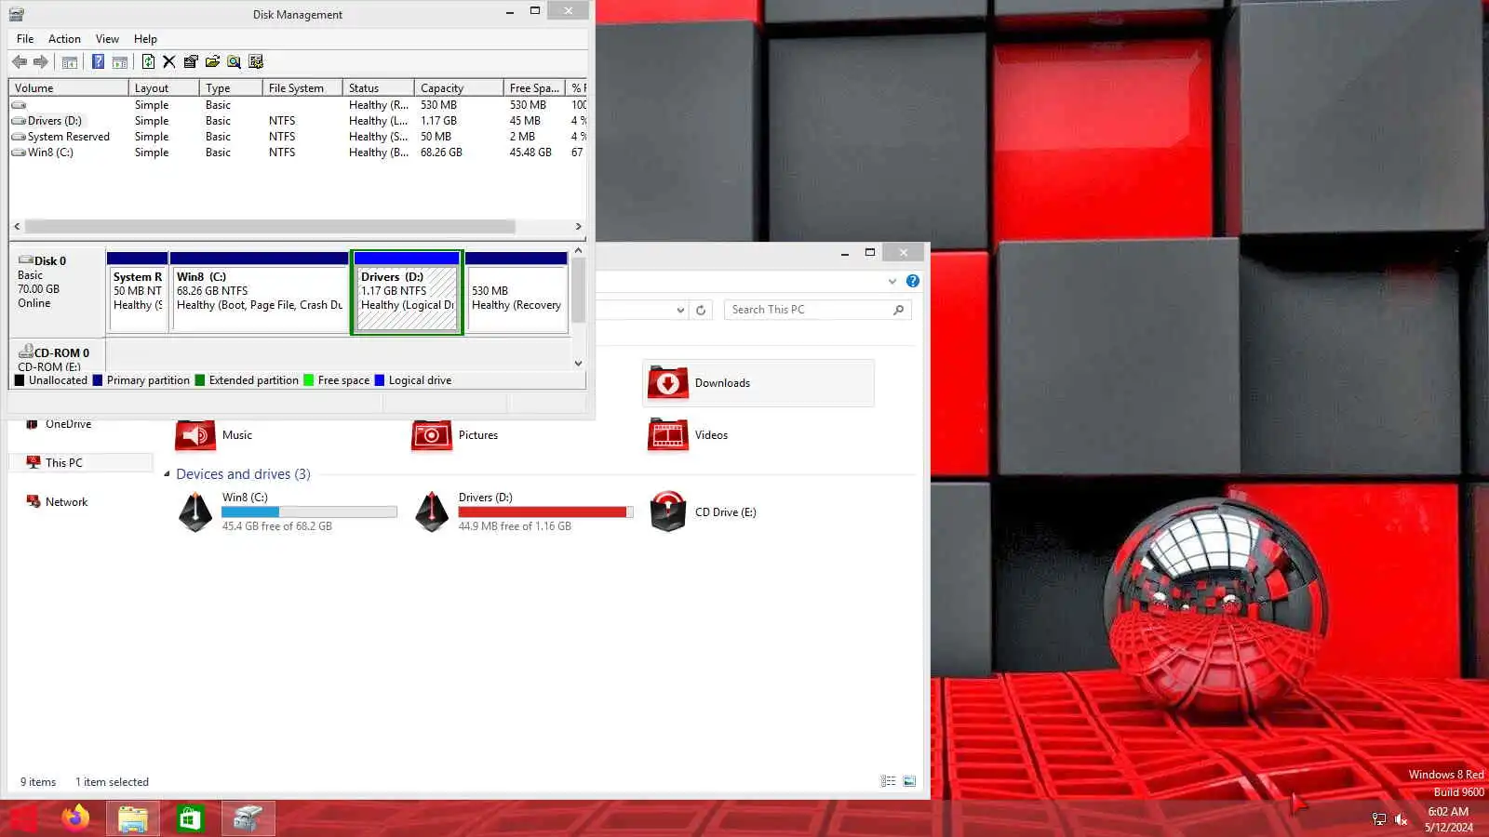Viewport: 1489px width, 837px height.
Task: Open the Help menu in Disk Management
Action: 145,39
